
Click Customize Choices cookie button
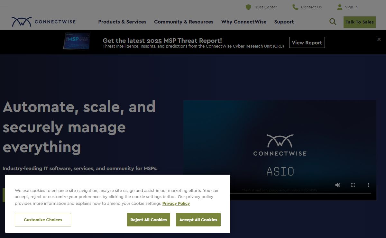pos(43,220)
